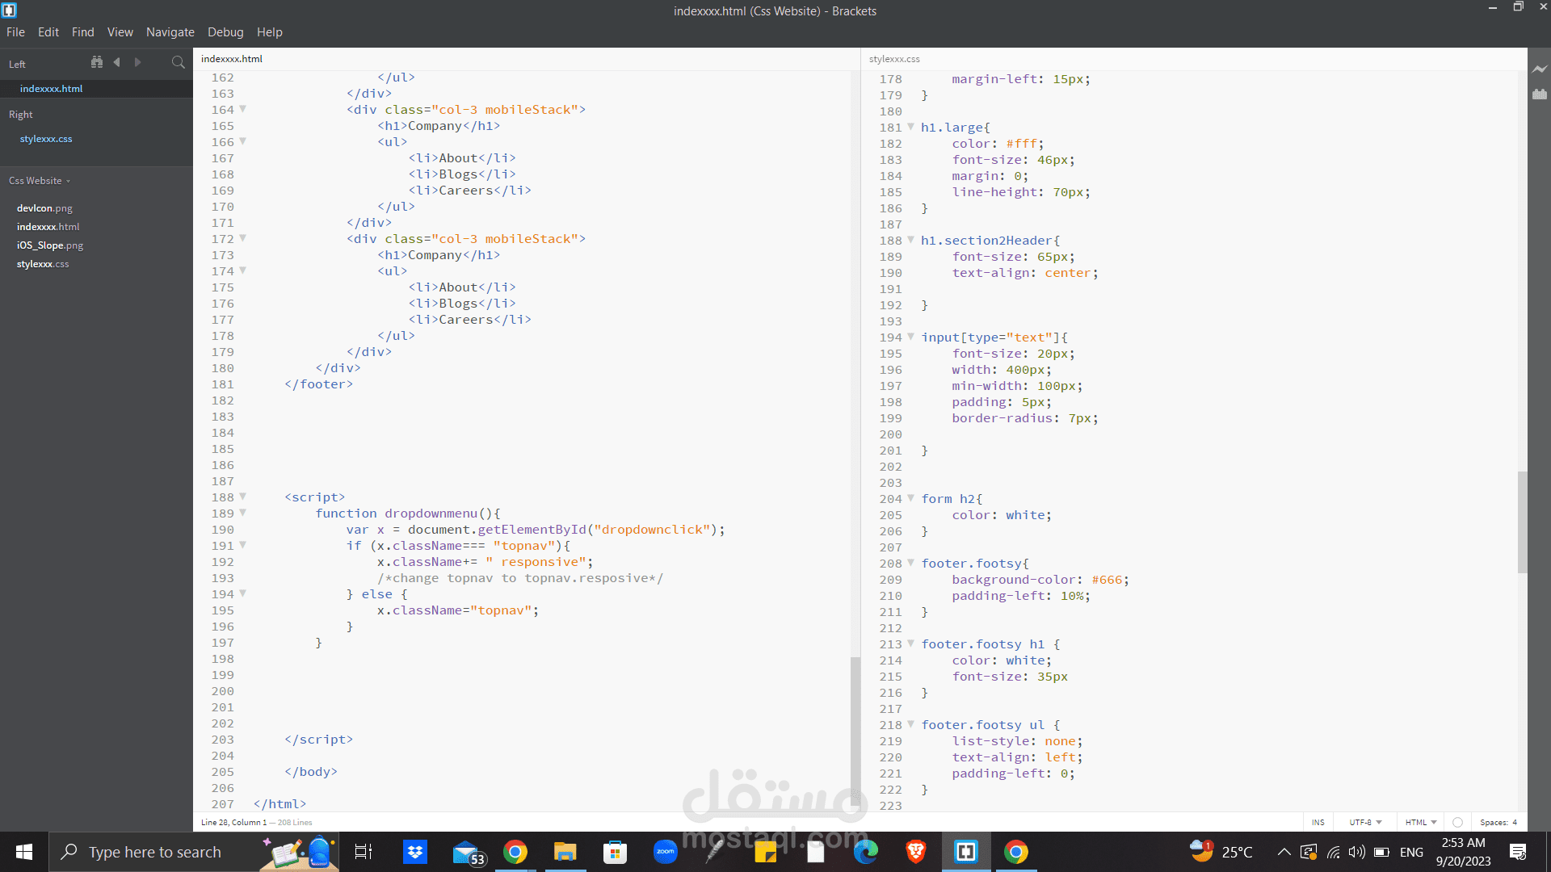Fold the h1.large rule at line 181
1551x872 pixels.
click(x=911, y=127)
